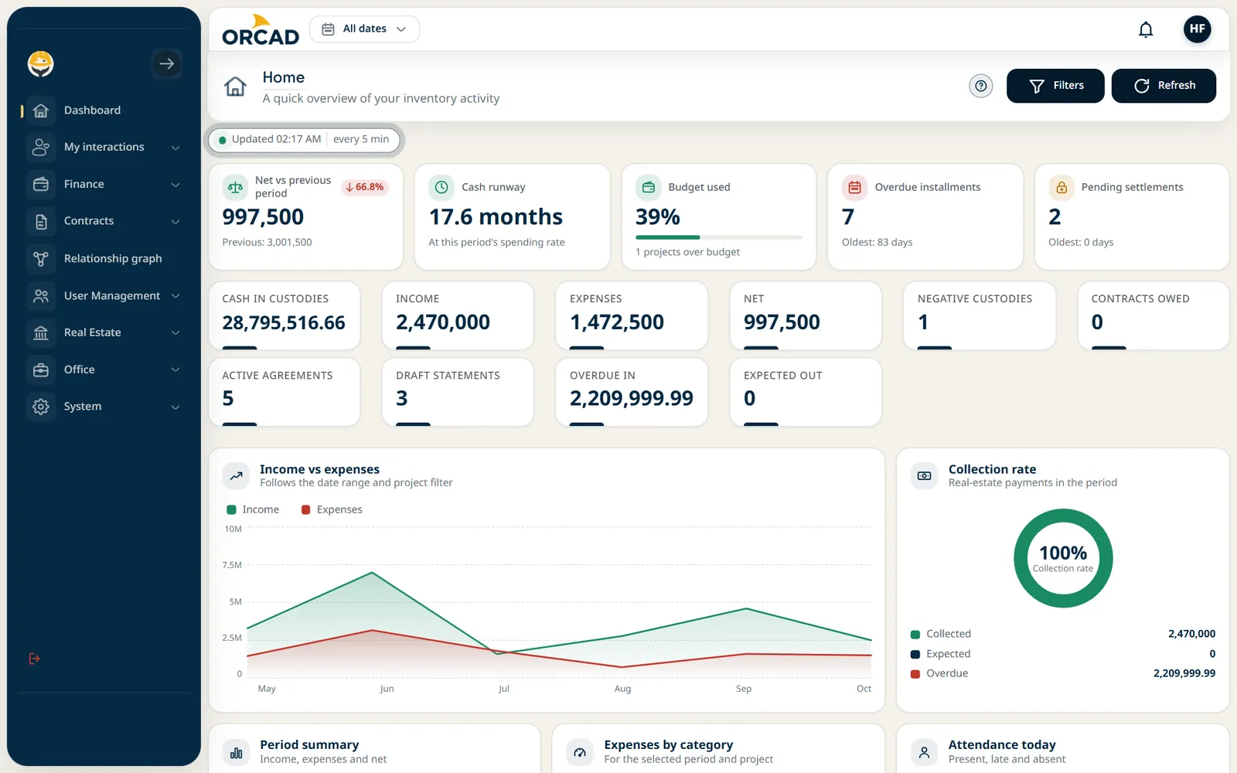
Task: Click the Budget used progress bar
Action: point(718,237)
